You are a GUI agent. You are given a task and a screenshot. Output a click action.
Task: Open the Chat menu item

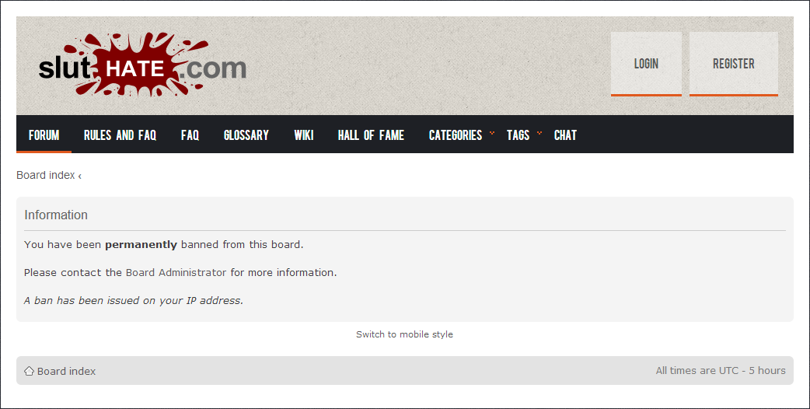tap(565, 135)
